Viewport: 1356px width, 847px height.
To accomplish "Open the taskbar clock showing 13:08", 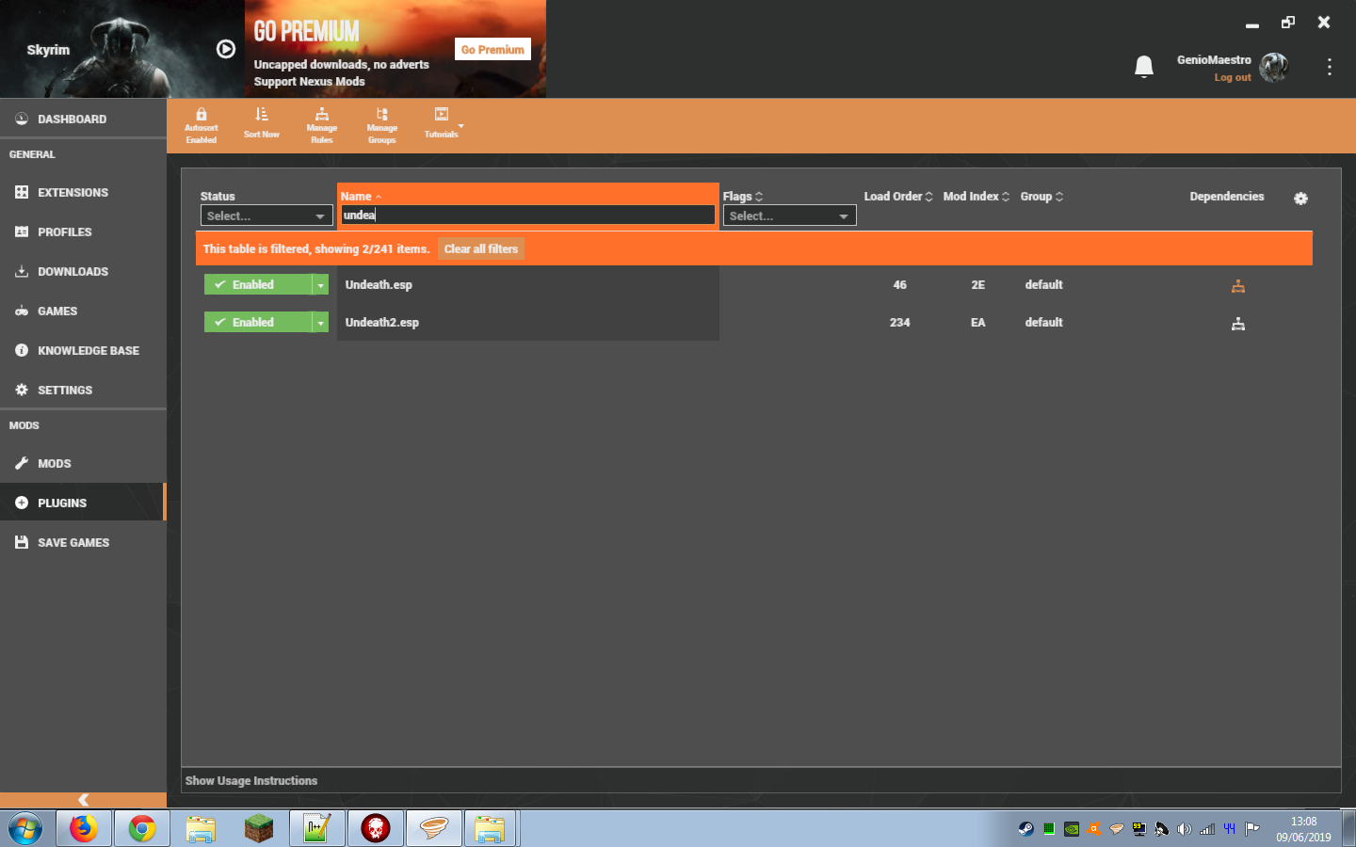I will pos(1304,829).
